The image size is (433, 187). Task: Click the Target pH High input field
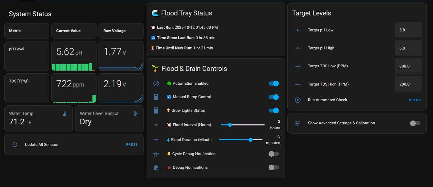click(408, 48)
